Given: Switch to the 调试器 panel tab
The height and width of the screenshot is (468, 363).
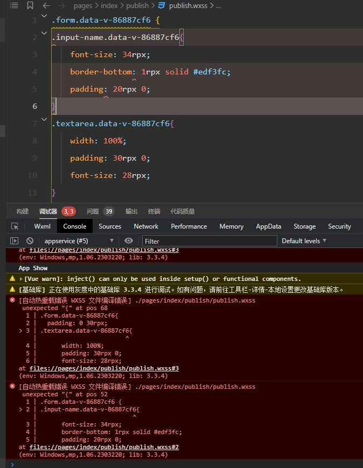Looking at the screenshot, I should click(x=48, y=211).
